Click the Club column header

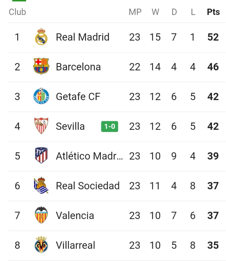(17, 12)
